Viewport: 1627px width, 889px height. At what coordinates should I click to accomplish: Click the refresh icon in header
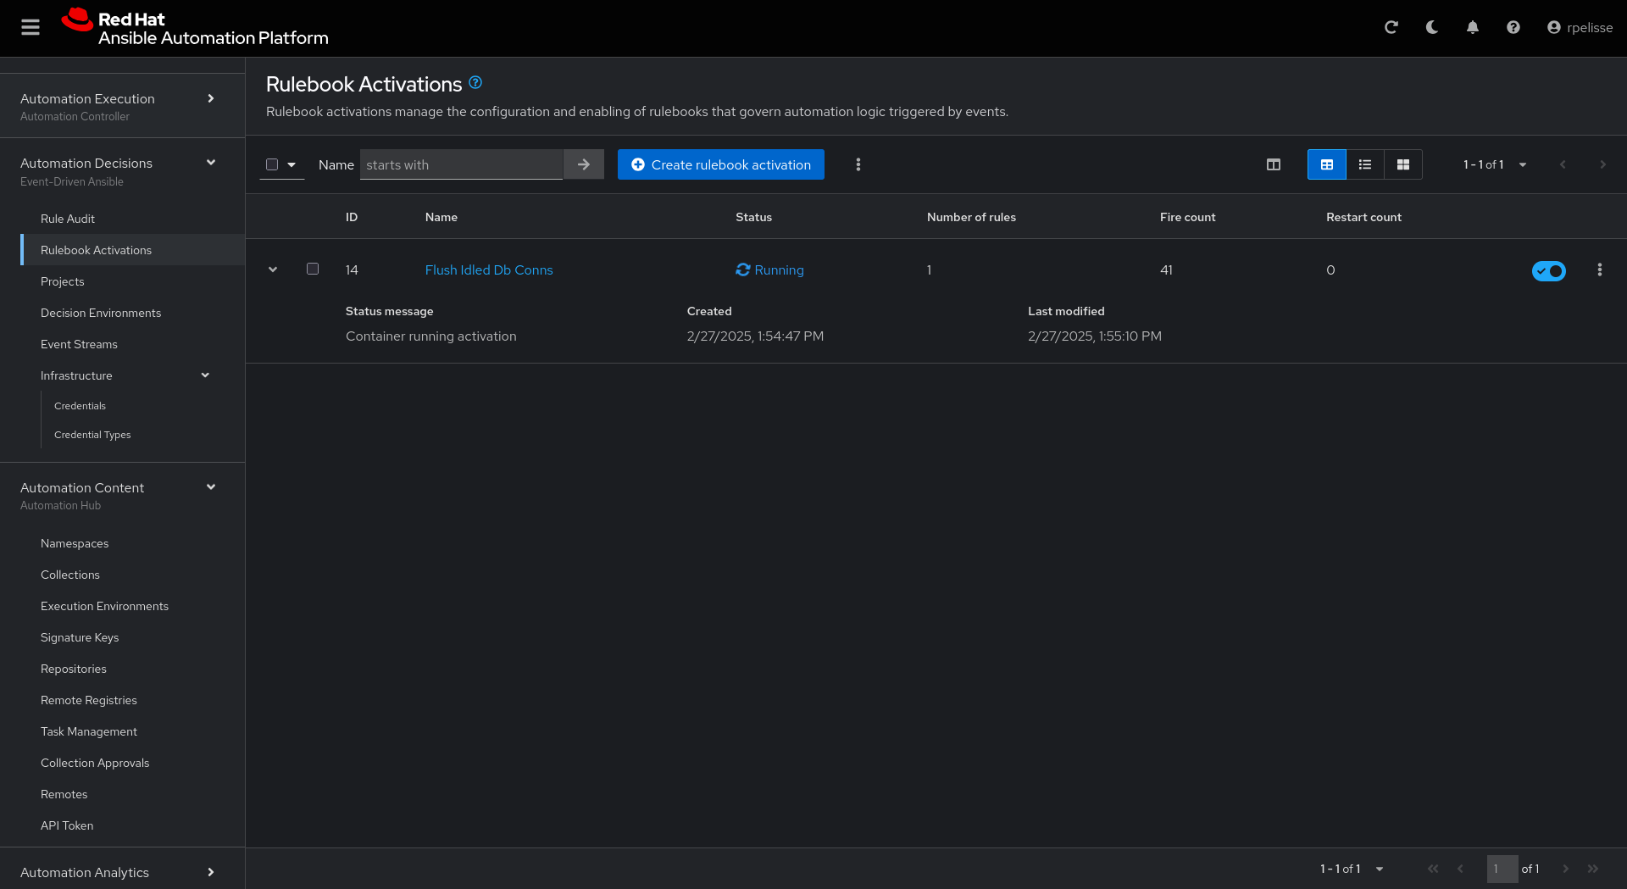1391,27
